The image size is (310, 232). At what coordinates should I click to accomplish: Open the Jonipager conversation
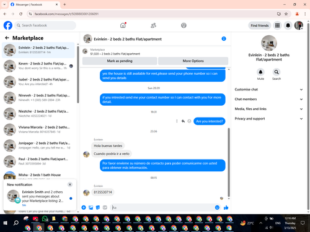(38, 145)
